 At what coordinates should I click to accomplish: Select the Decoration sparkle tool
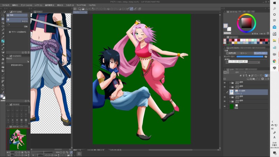point(3,56)
